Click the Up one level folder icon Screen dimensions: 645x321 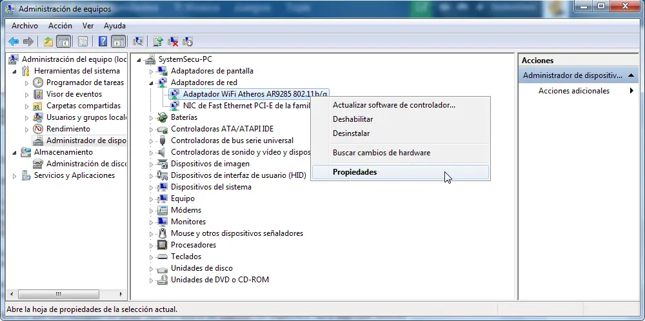(x=48, y=41)
